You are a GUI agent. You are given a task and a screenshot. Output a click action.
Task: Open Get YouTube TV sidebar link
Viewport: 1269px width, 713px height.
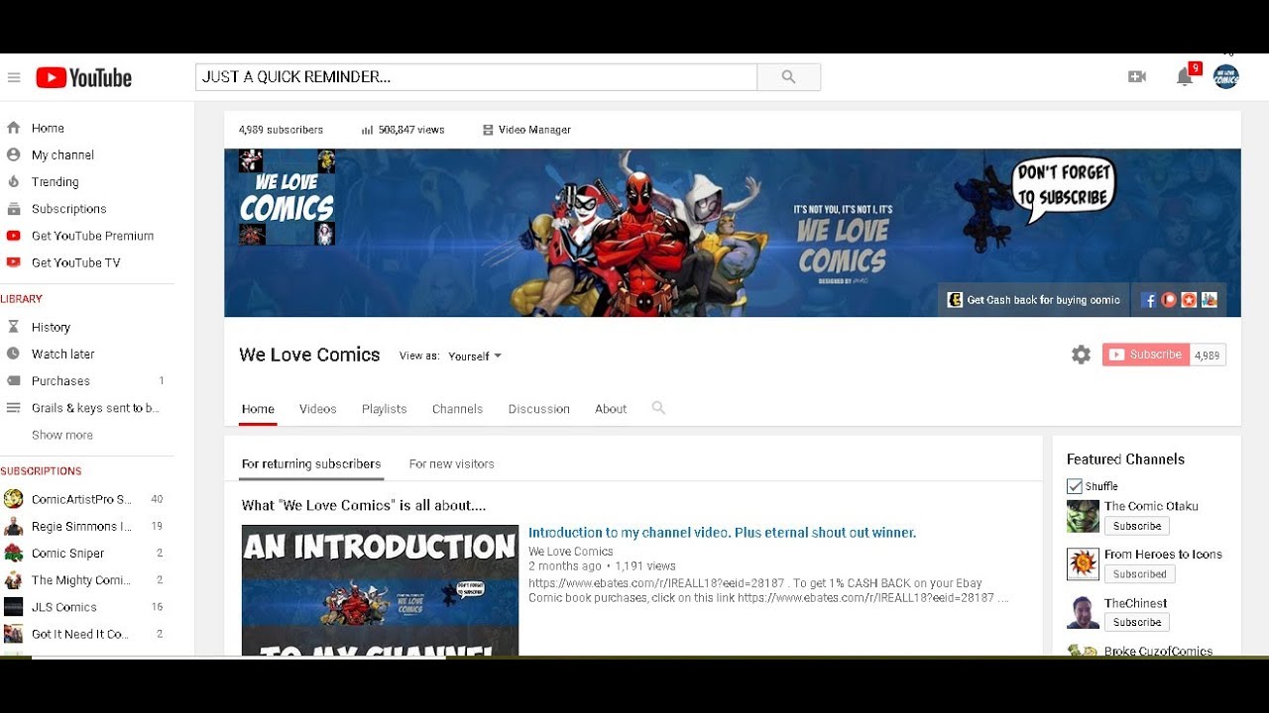coord(76,262)
